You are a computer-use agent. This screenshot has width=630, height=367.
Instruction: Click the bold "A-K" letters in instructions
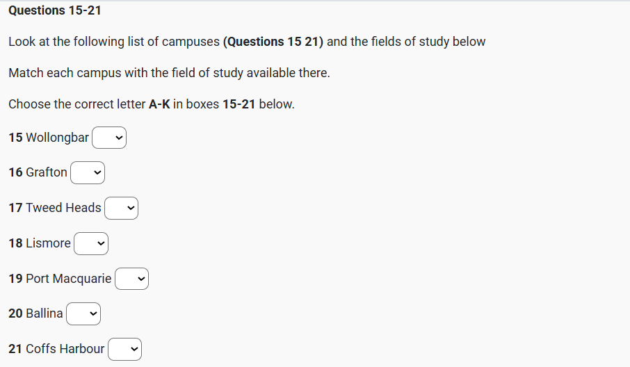pyautogui.click(x=159, y=104)
